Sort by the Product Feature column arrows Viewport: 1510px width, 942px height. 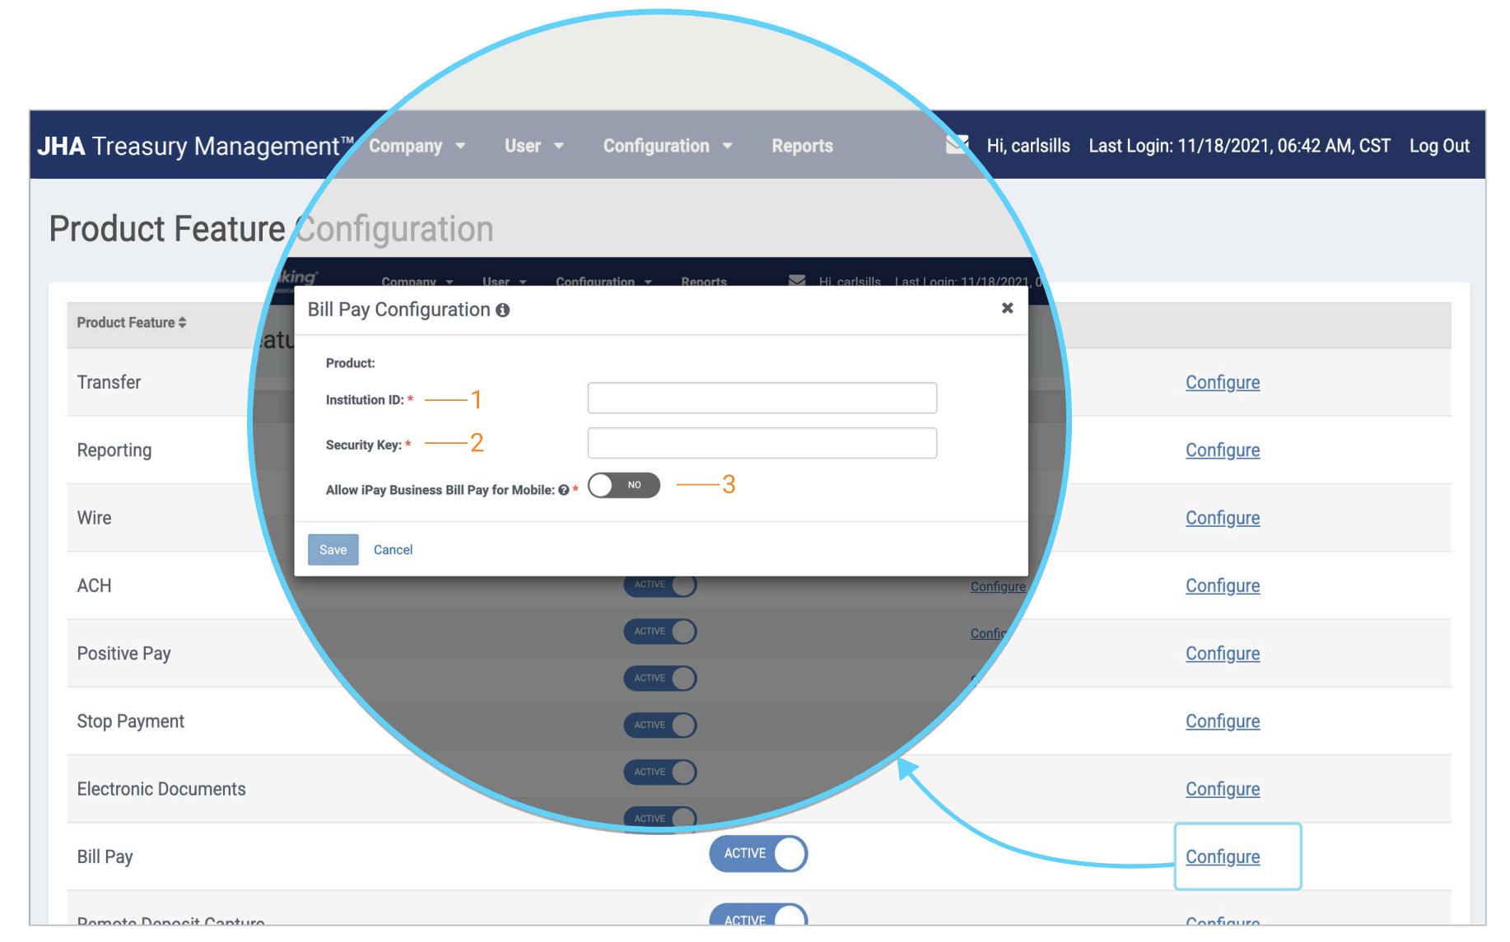[x=182, y=323]
